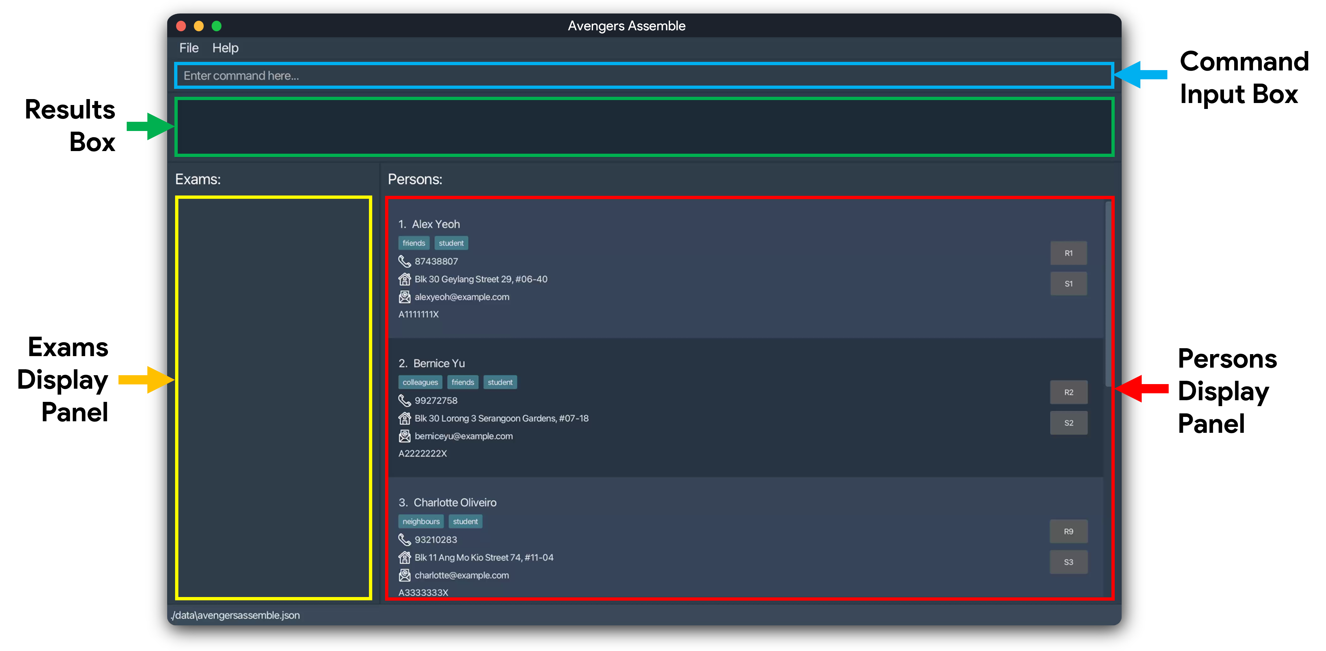This screenshot has height=651, width=1326.
Task: Click the R1 button for Alex Yeoh
Action: pyautogui.click(x=1068, y=252)
